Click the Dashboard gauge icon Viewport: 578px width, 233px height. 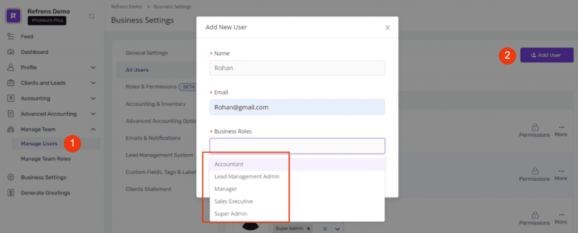tap(11, 52)
